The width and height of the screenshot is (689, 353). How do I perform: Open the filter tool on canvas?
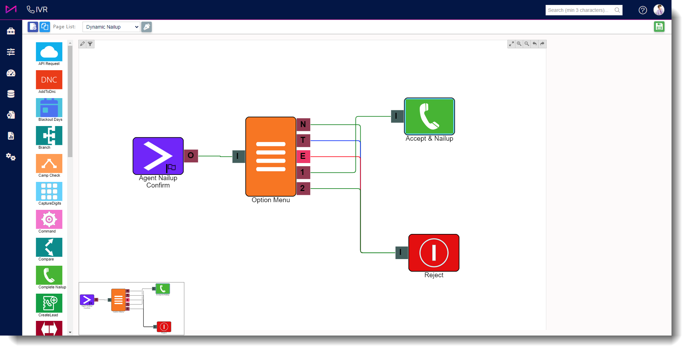coord(90,44)
